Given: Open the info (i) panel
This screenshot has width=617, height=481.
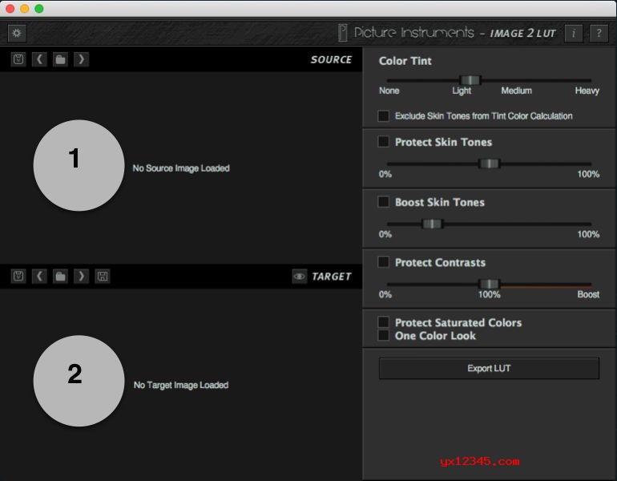Looking at the screenshot, I should pos(574,33).
